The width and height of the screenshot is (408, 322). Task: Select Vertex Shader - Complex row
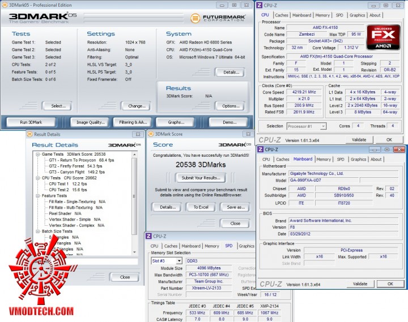point(76,225)
